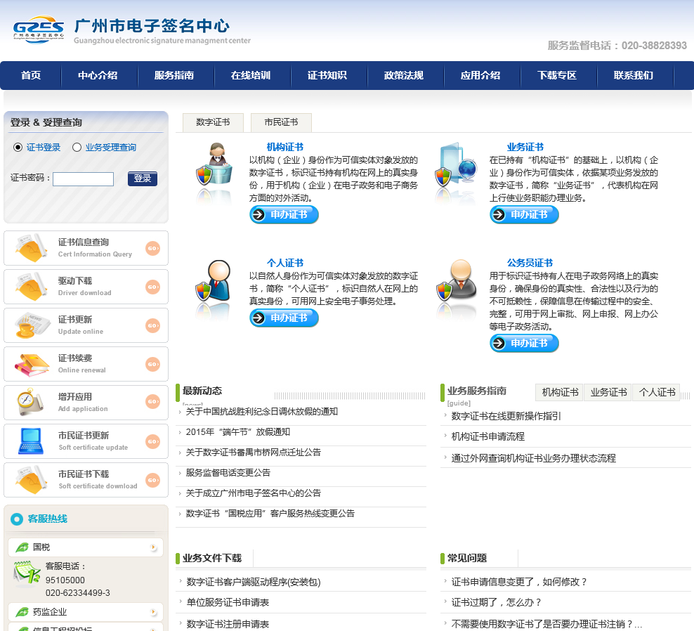Open 服务指南 in the navigation bar
This screenshot has height=631, width=694.
click(x=174, y=75)
